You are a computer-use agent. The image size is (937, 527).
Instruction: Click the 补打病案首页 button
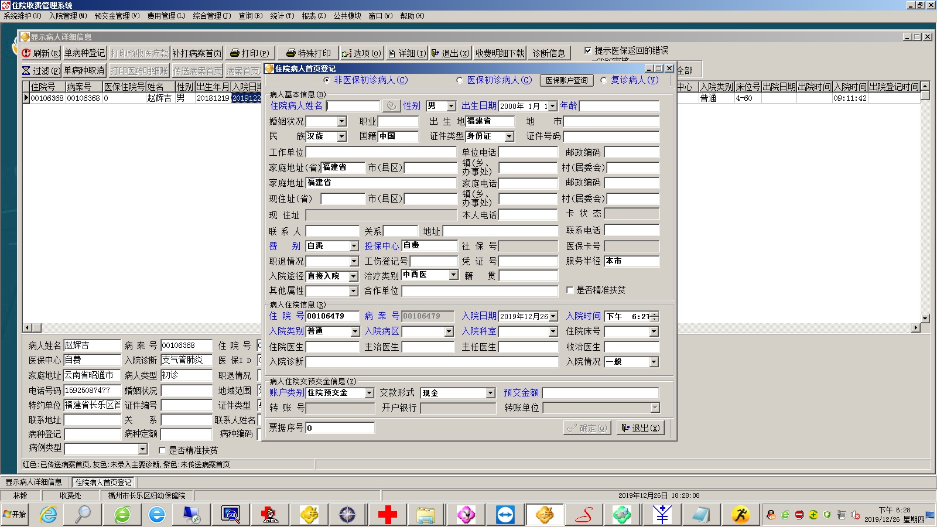coord(197,53)
